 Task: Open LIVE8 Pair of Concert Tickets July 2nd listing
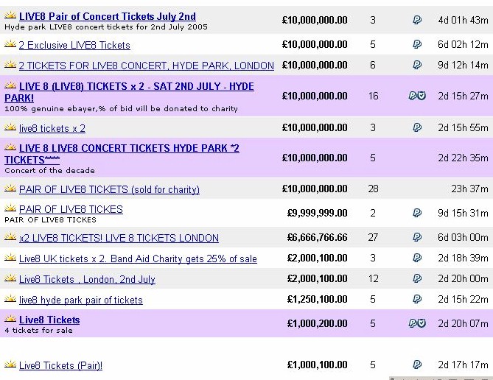107,16
